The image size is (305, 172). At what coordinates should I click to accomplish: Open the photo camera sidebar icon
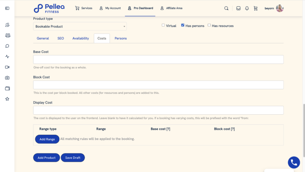pyautogui.click(x=7, y=77)
